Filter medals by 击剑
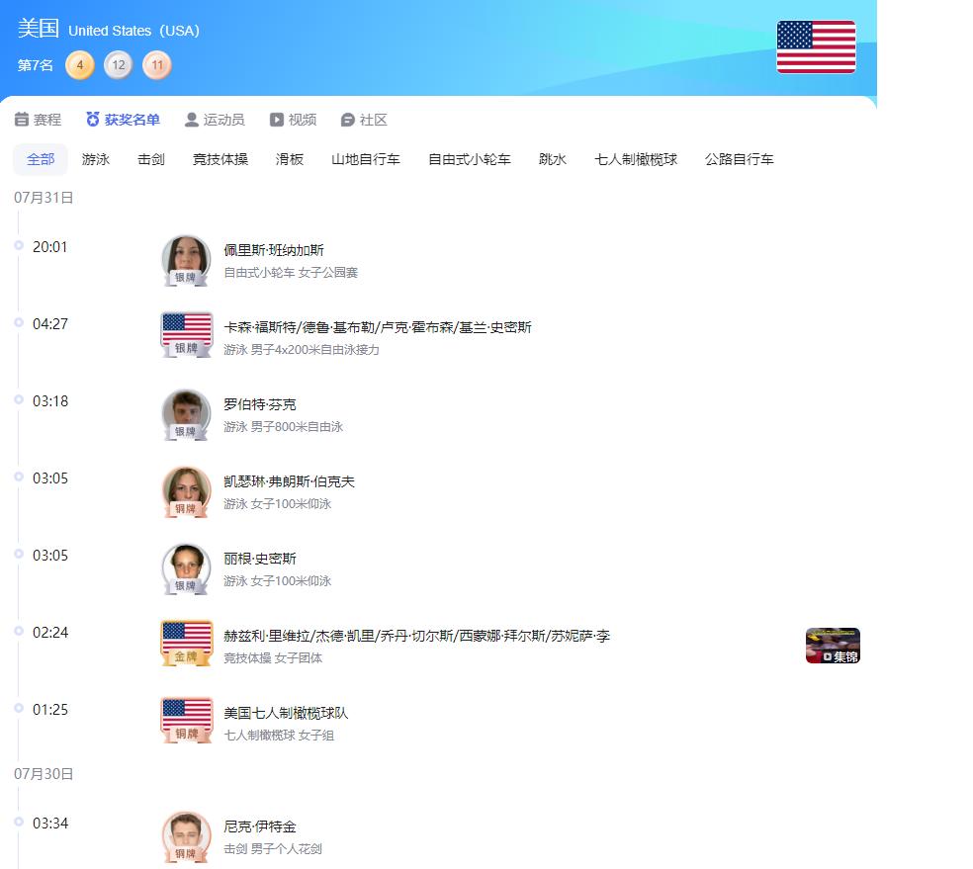This screenshot has height=869, width=973. 150,159
